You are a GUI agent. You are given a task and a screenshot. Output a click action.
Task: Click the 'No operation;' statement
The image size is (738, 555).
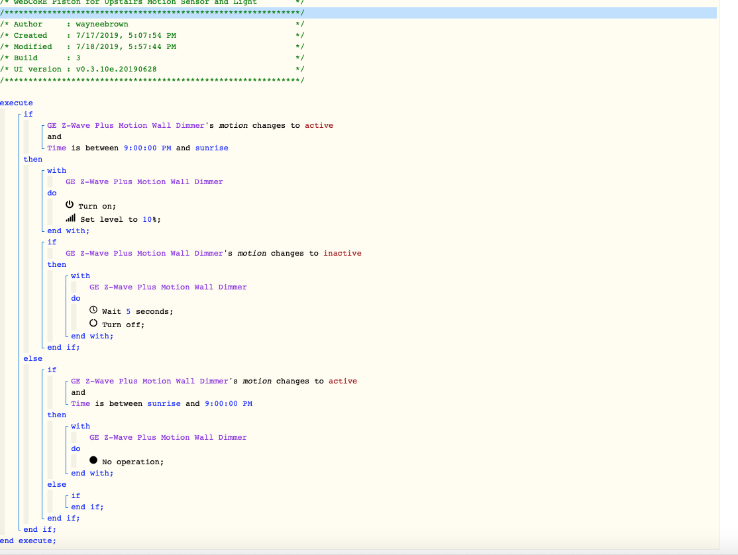[132, 462]
